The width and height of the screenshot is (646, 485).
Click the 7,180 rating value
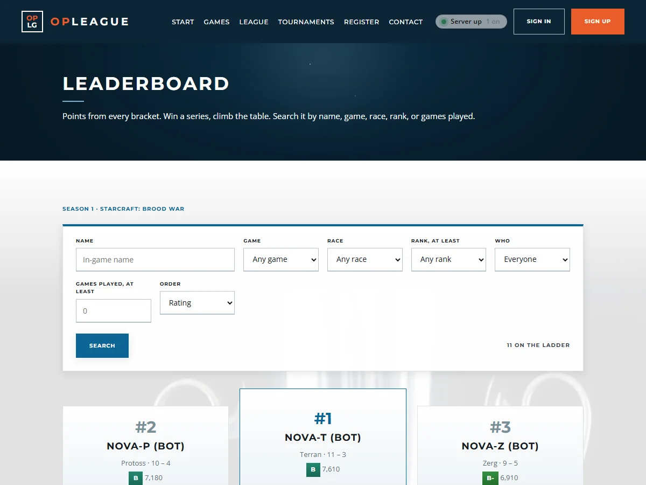pos(153,478)
